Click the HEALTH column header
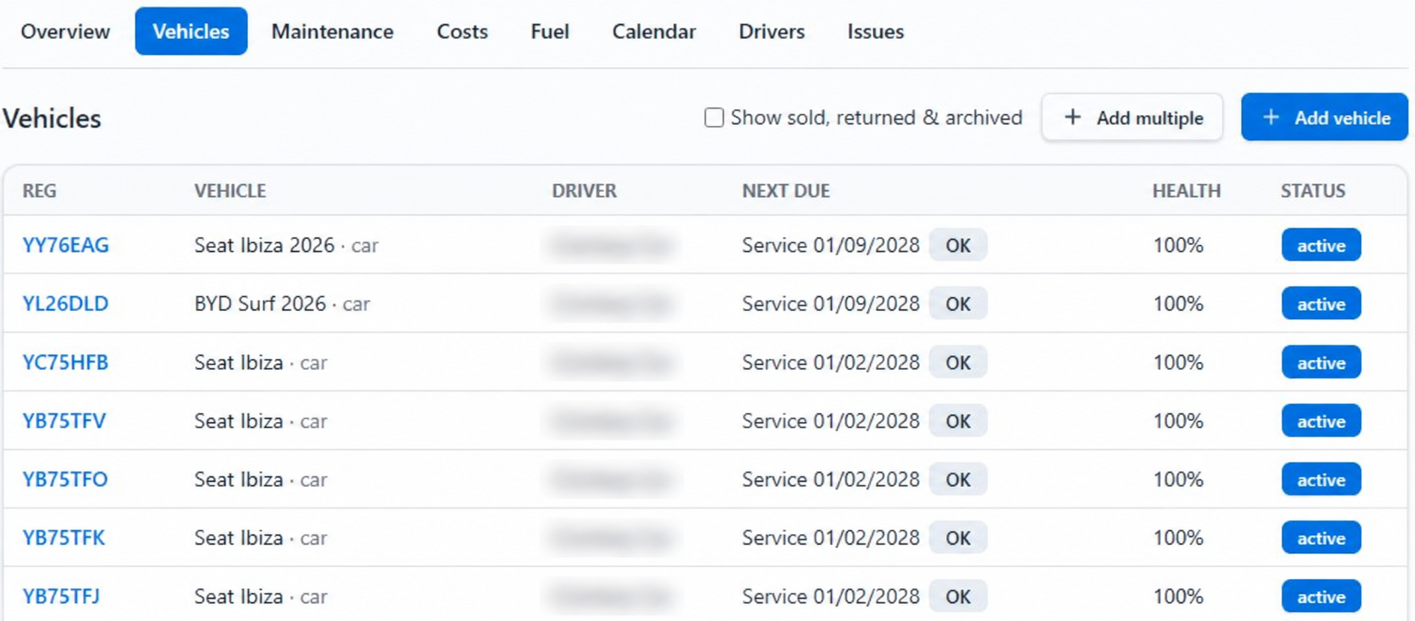The height and width of the screenshot is (621, 1415). tap(1186, 191)
